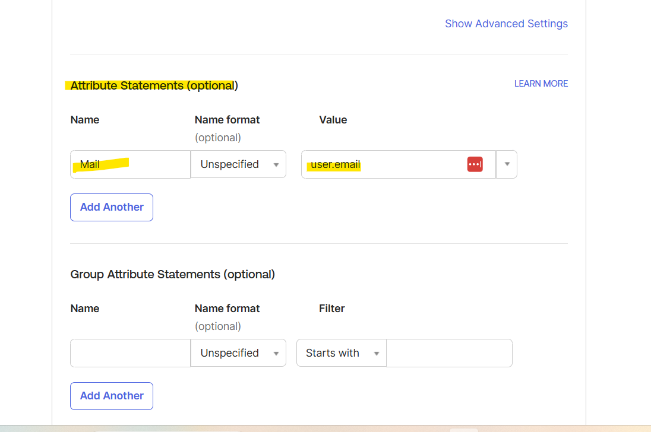
Task: Open the LEARN MORE link
Action: point(541,84)
